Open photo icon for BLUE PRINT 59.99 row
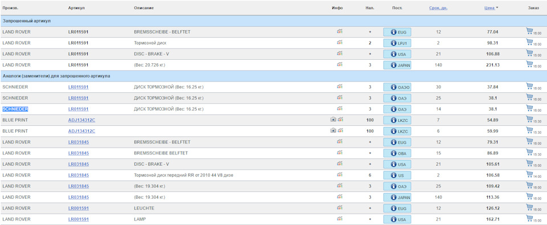The height and width of the screenshot is (225, 547). point(333,131)
